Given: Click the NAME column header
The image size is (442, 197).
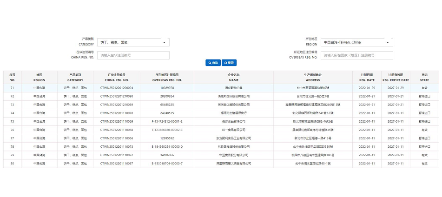Looking at the screenshot, I should tap(233, 77).
